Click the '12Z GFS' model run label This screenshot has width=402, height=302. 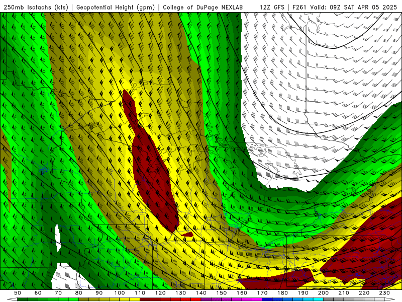[272, 8]
